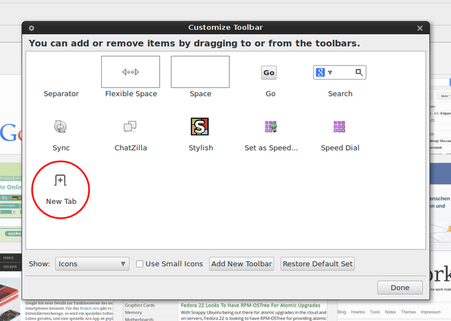Select the ChatZilla icon
The image size is (451, 321).
coord(130,126)
